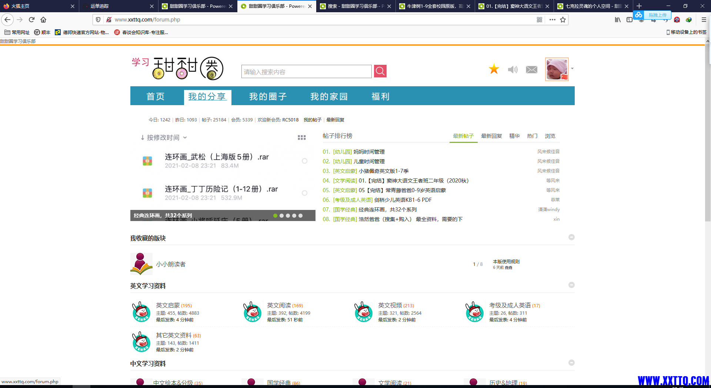Select radio for 连环画_武松 file
711x388 pixels.
(x=304, y=161)
